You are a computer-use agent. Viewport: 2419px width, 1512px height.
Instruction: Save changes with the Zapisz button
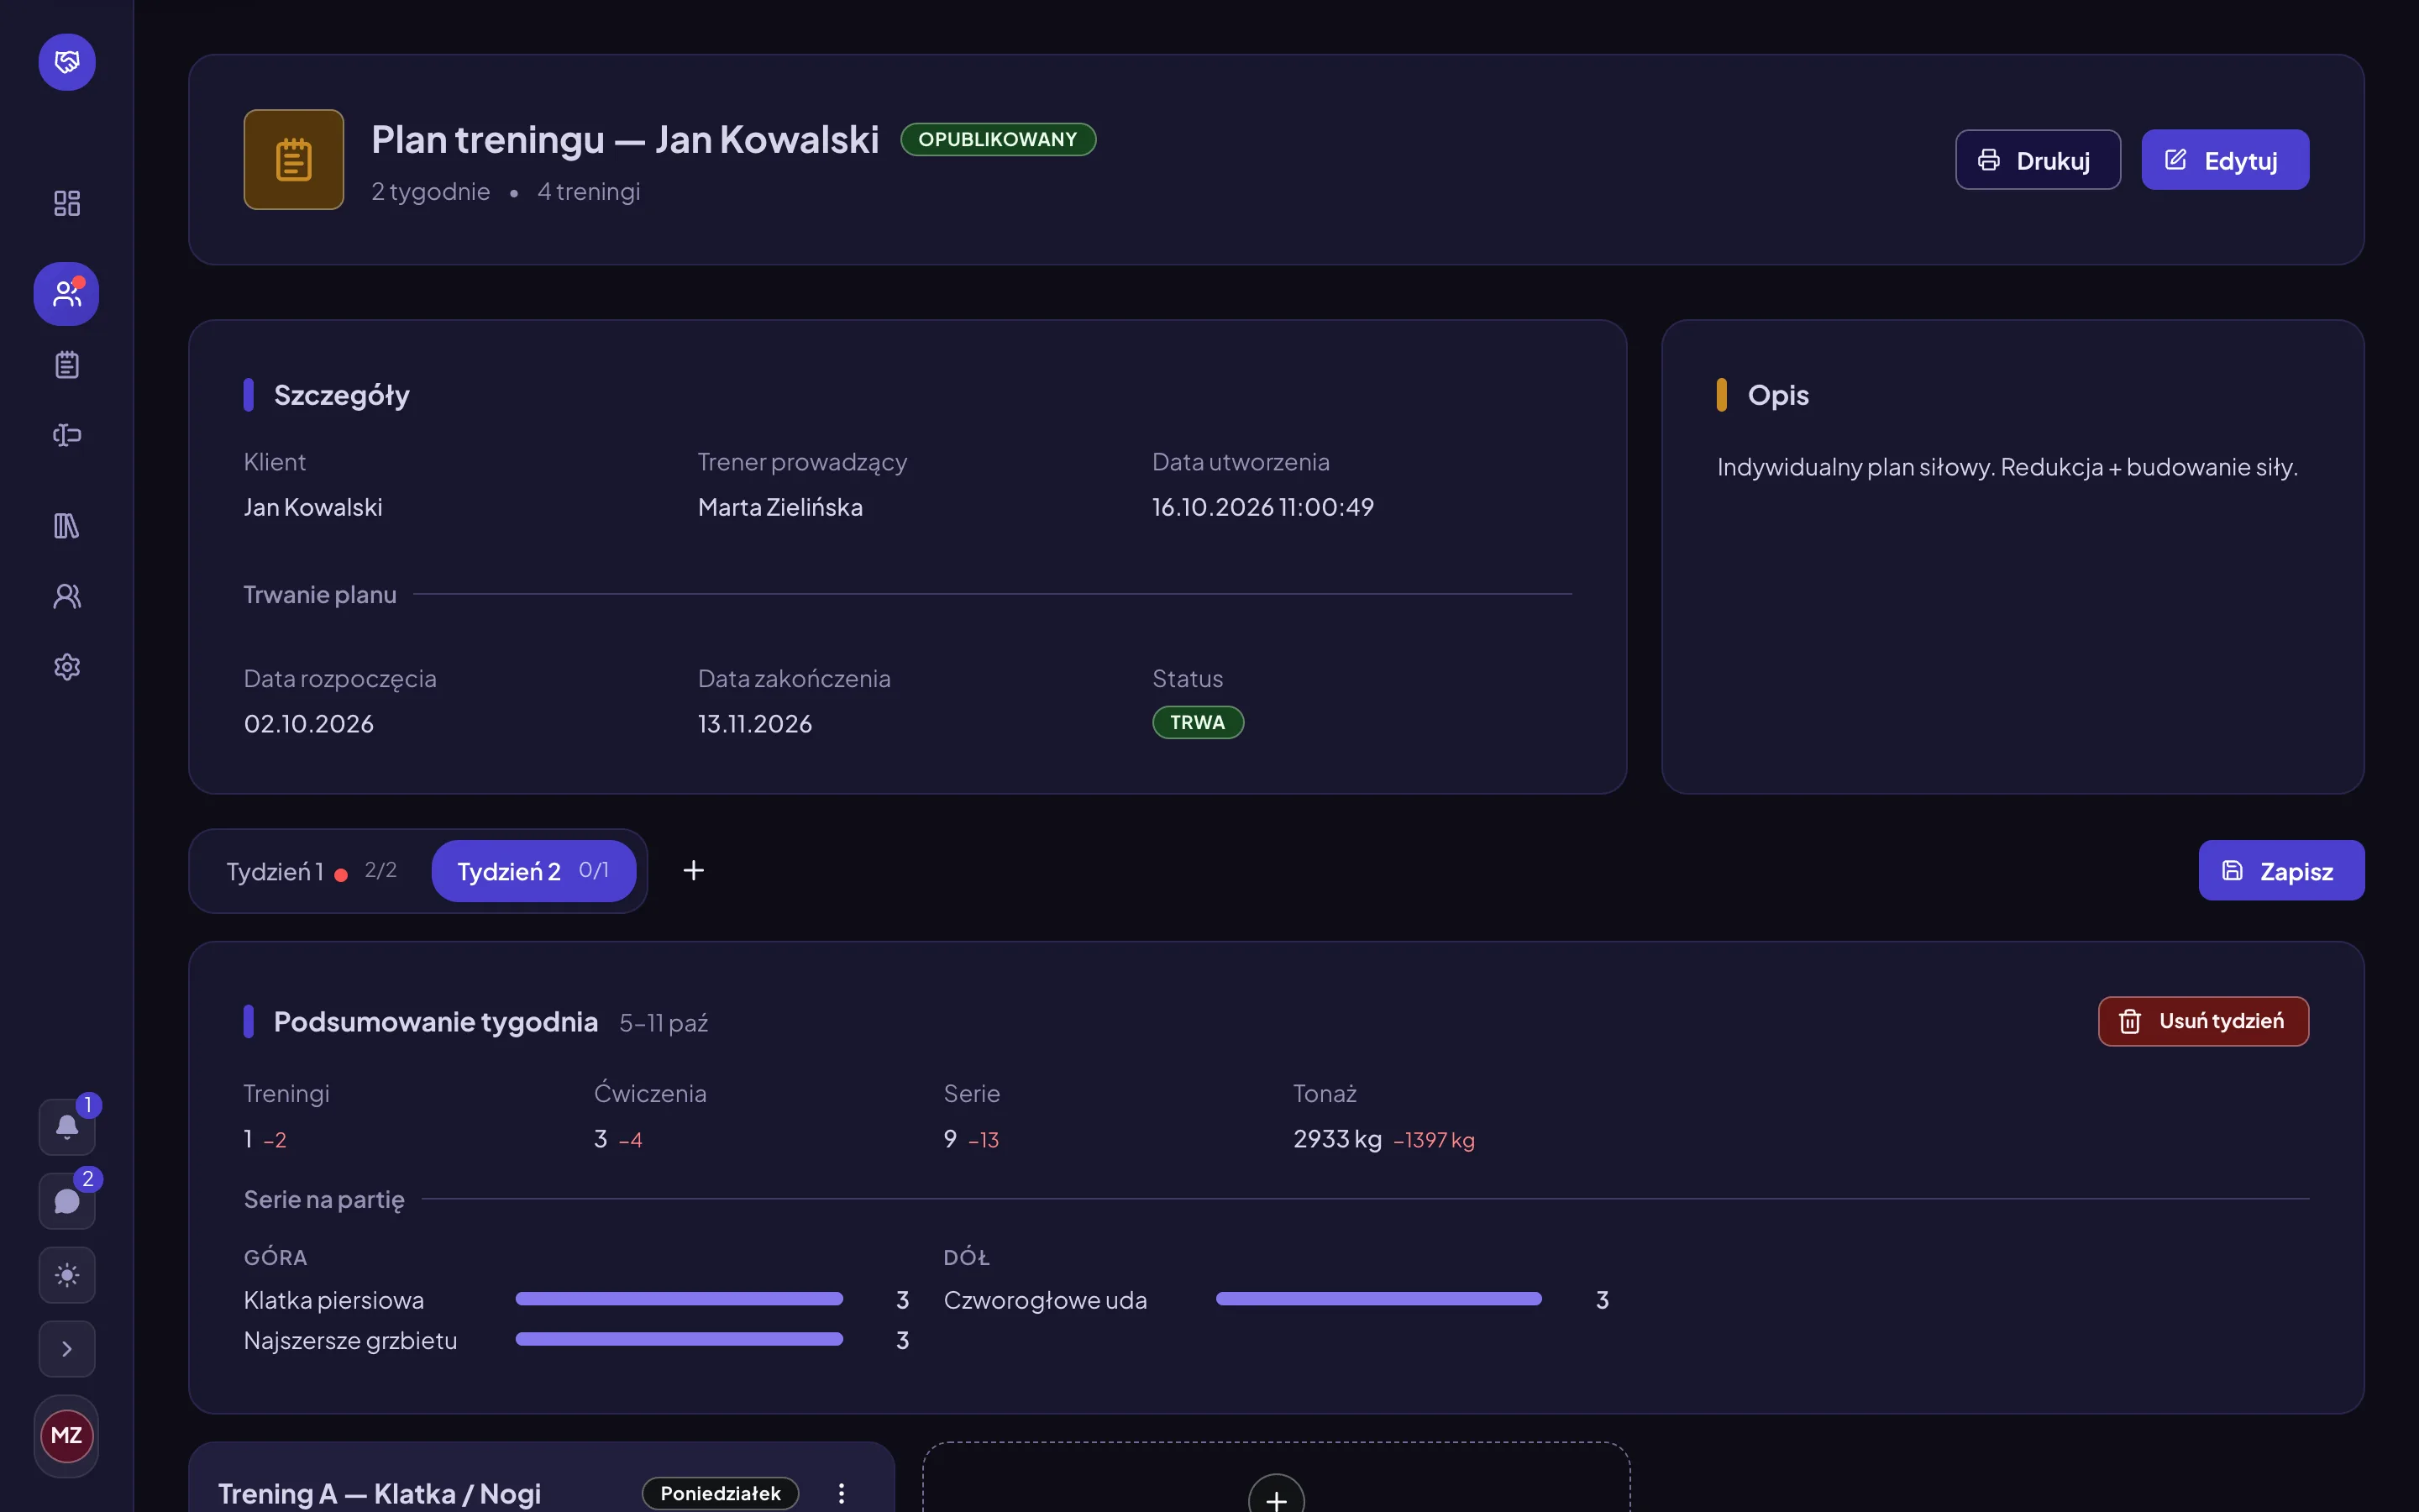pos(2281,871)
